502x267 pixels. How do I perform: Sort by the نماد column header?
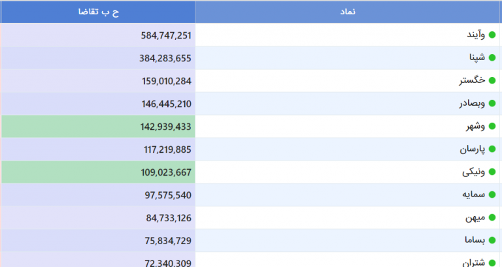347,12
